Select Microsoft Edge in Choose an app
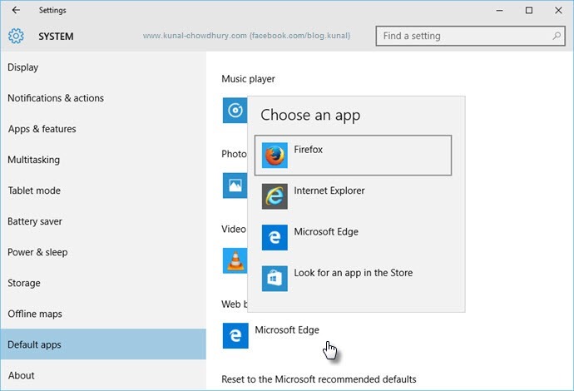The height and width of the screenshot is (391, 574). (x=353, y=237)
